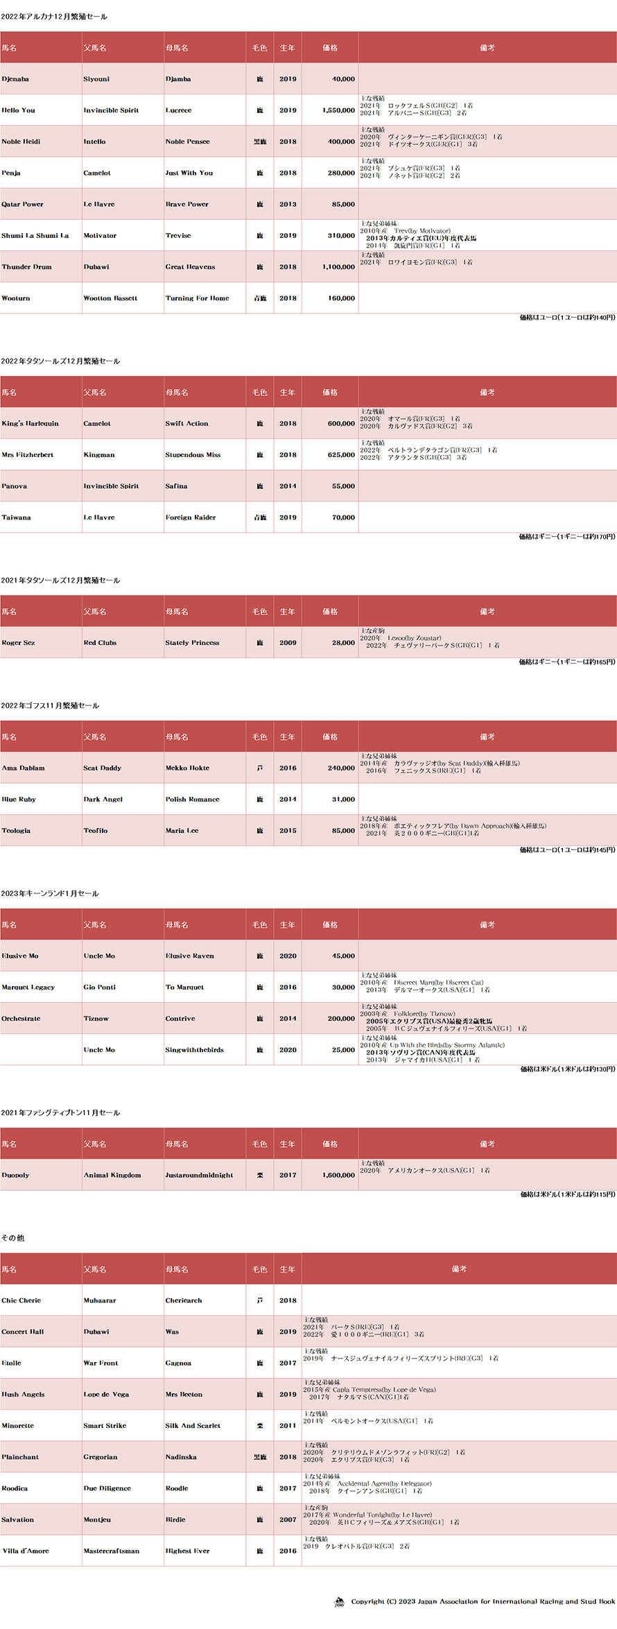
Task: Click the sire name Tiznow
Action: pos(96,1019)
